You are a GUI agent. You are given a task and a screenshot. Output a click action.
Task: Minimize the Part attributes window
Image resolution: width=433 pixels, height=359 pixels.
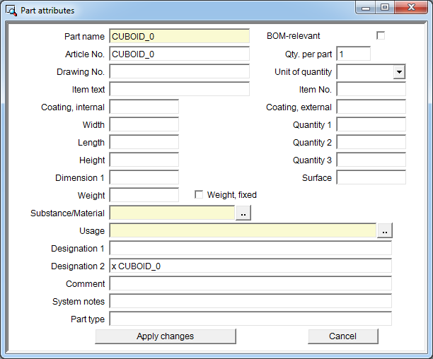367,8
